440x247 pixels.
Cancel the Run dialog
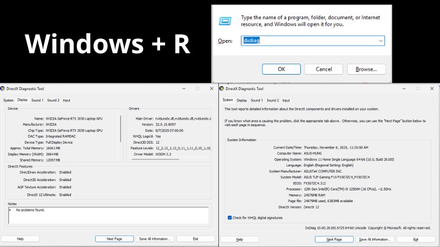coord(324,69)
